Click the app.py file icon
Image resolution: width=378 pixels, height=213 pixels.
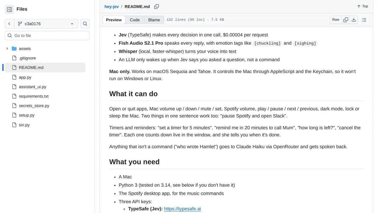(x=14, y=77)
